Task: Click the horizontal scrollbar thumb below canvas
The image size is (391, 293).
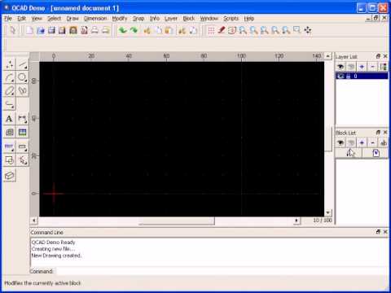Action: coord(177,221)
